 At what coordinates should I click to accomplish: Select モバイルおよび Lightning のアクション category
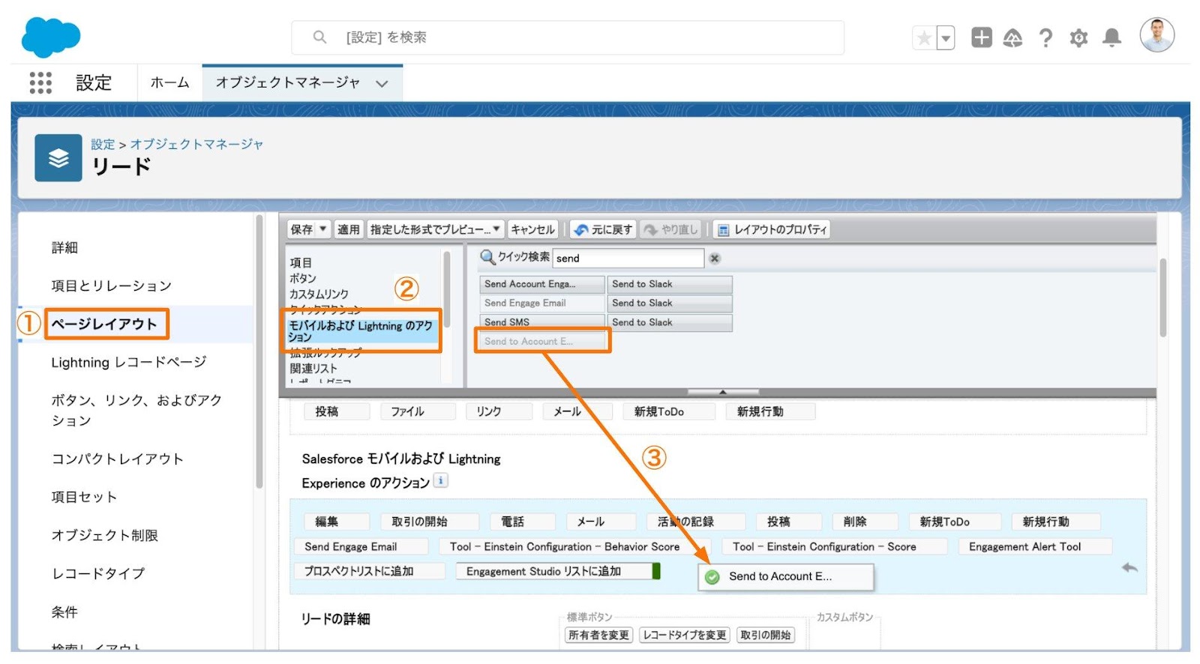[361, 331]
